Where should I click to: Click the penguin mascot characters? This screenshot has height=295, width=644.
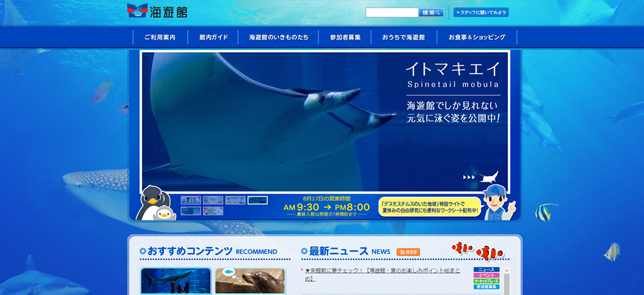[156, 202]
